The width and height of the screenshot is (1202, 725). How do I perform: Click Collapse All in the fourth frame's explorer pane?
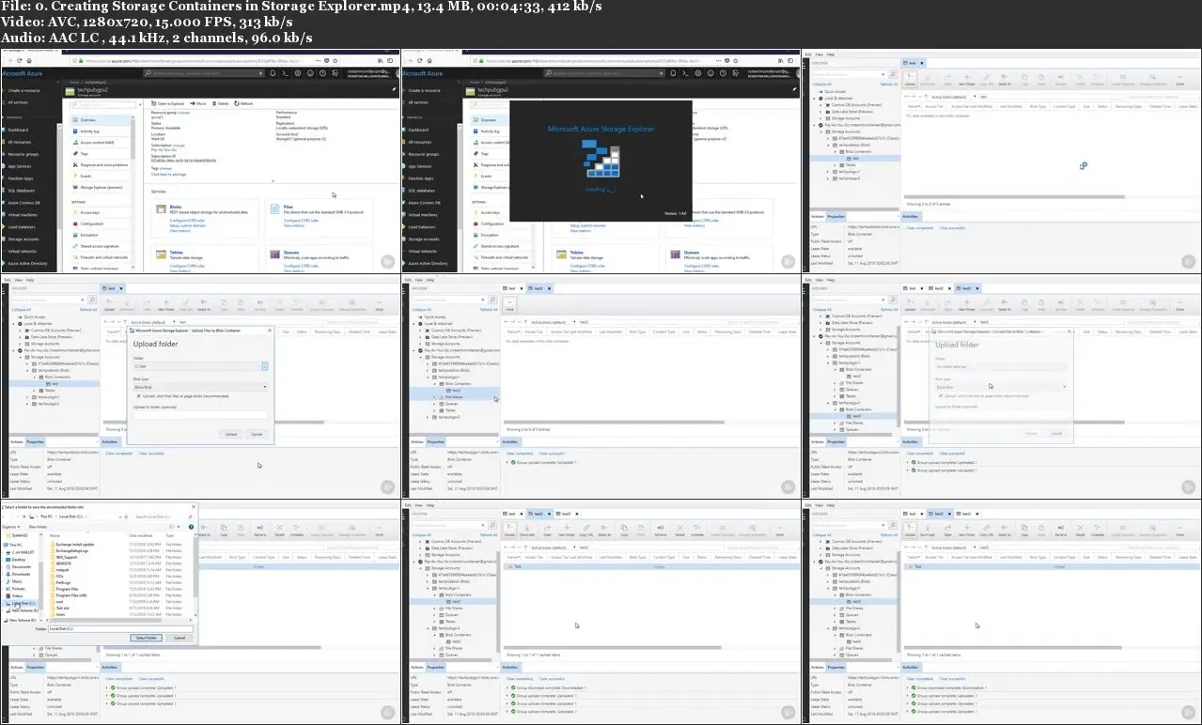(x=21, y=310)
